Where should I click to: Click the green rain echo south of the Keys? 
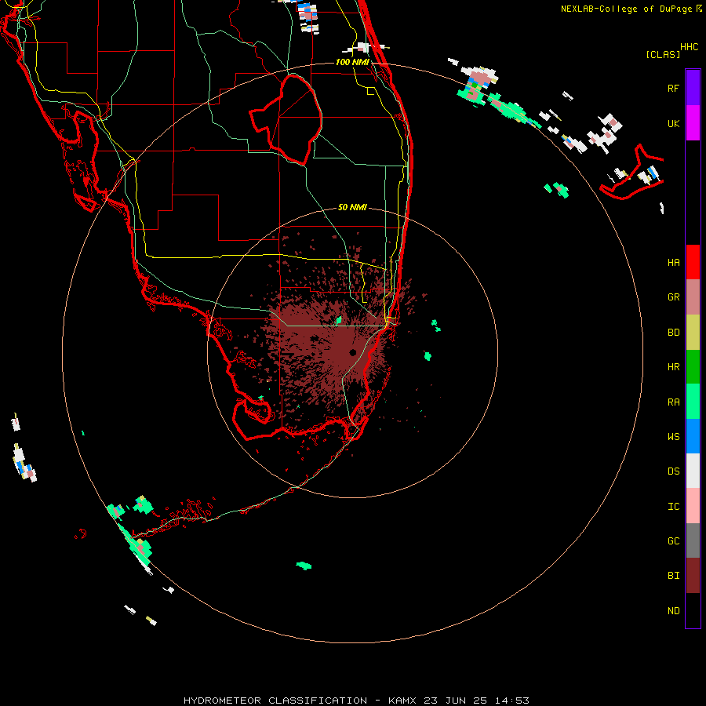point(304,566)
